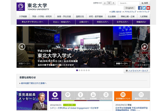Viewport: 167px width, 111px height.
Task: Select the 募集中のイベント calendar tab
Action: [x=141, y=96]
